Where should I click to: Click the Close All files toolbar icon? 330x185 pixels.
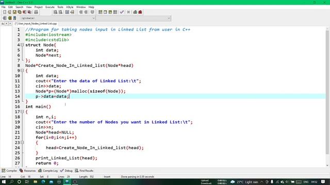(x=30, y=12)
